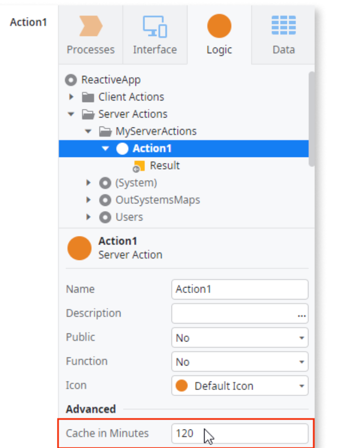Click the Function property label
This screenshot has width=339, height=448.
click(86, 361)
